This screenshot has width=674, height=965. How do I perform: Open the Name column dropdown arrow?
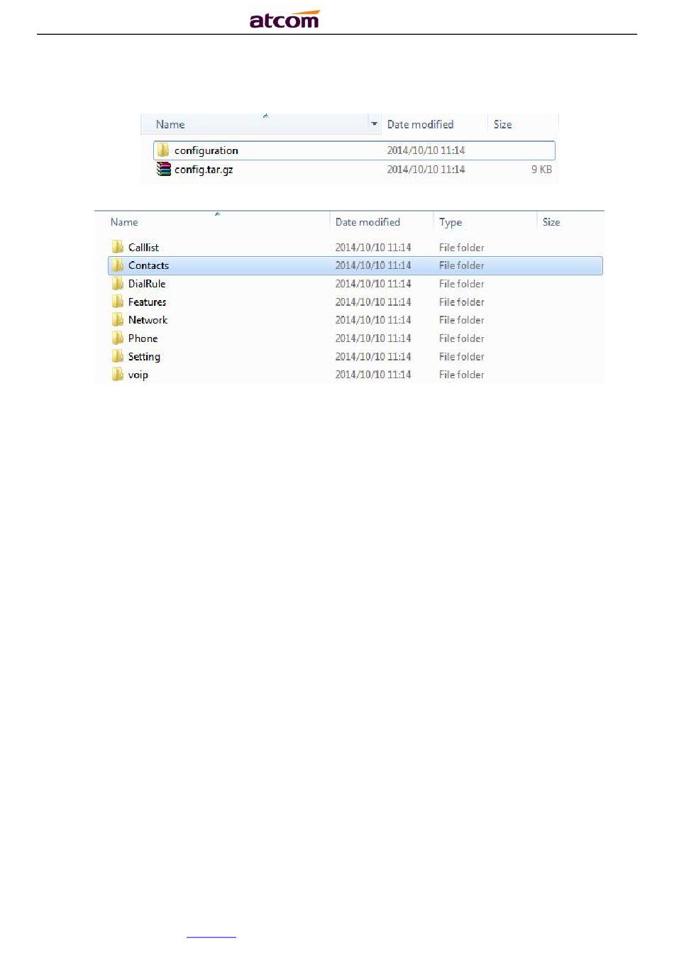point(375,124)
